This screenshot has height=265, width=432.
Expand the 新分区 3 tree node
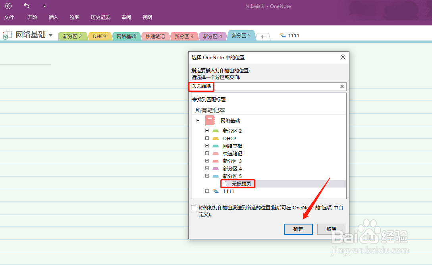pos(207,161)
